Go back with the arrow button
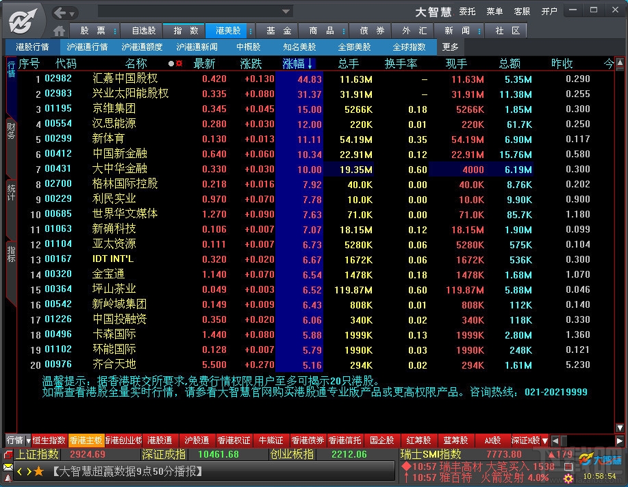The image size is (628, 487). [60, 13]
